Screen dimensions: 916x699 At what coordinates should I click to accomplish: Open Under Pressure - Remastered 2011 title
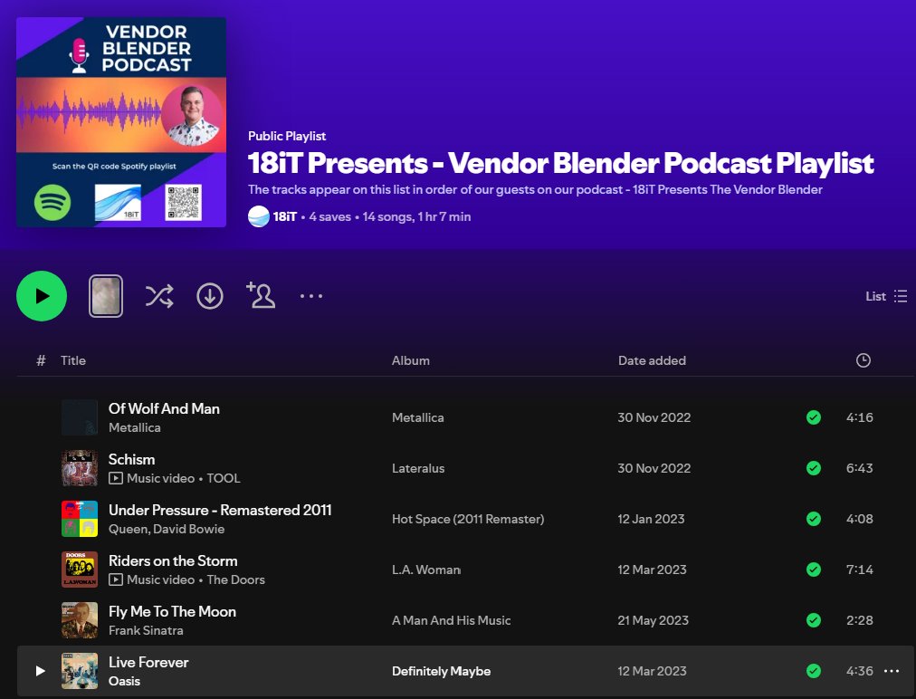point(220,511)
